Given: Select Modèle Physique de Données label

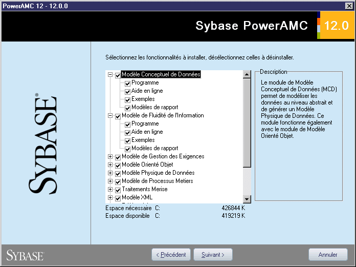Looking at the screenshot, I should click(x=158, y=173).
